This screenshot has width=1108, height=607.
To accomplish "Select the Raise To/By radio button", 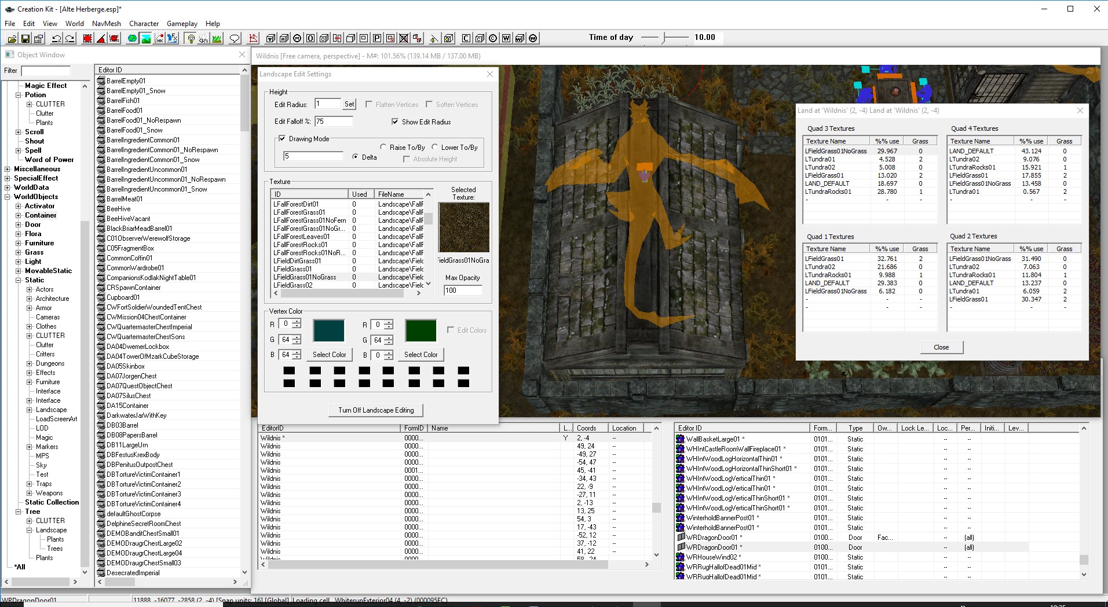I will point(383,148).
